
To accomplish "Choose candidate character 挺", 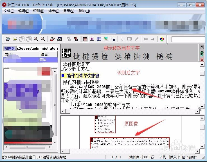I will coord(118,56).
